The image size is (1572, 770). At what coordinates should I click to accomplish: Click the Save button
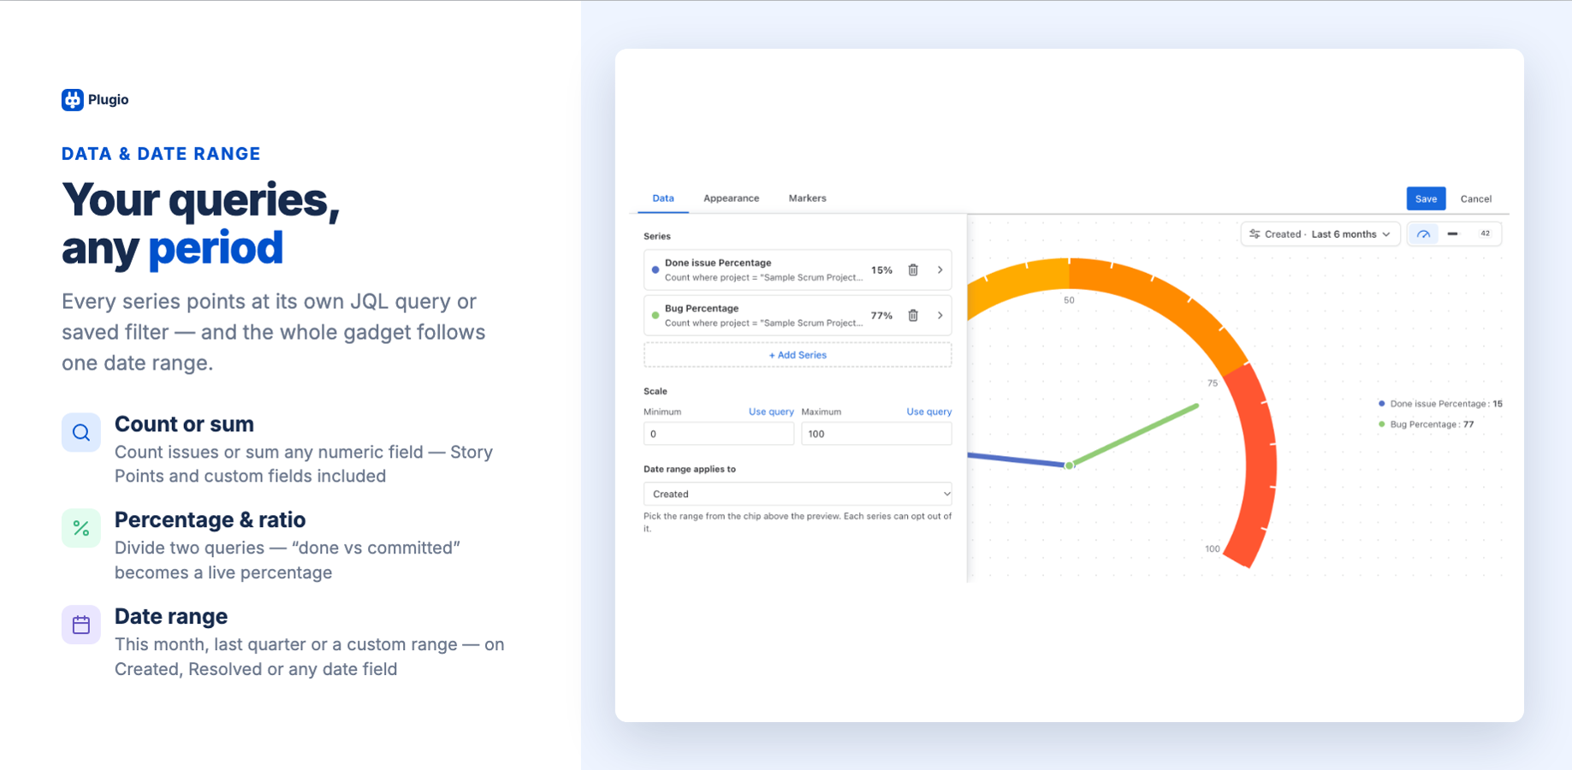[1426, 198]
